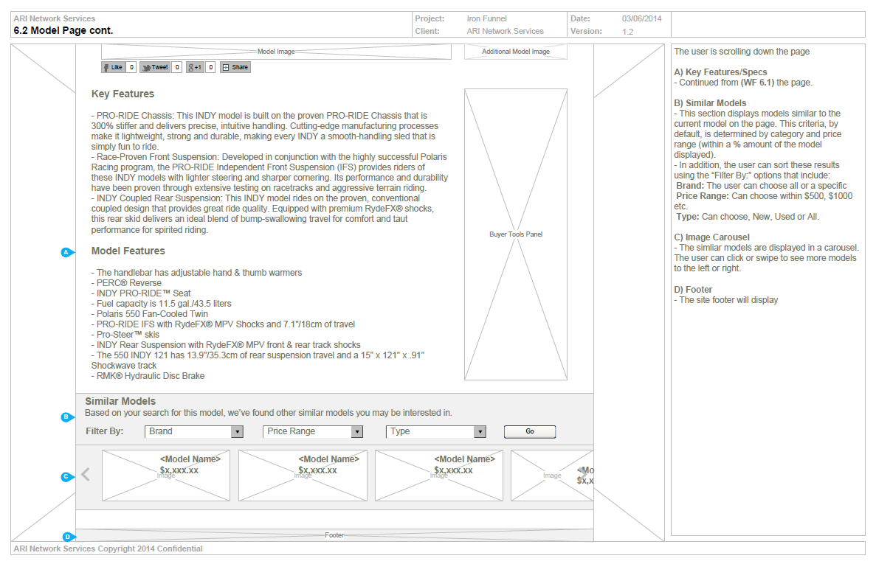Click the Facebook Like button
Screen dimensions: 876x564
click(114, 68)
